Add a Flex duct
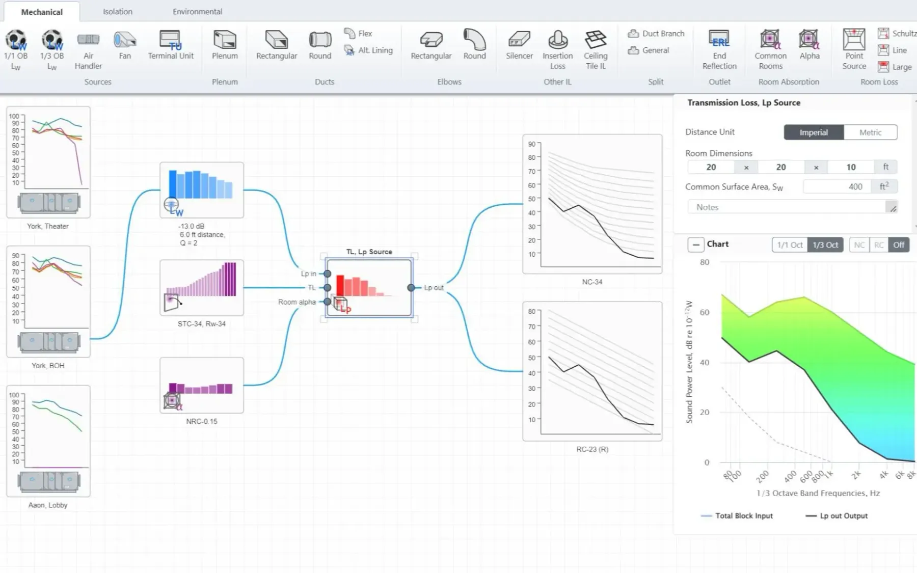Viewport: 917px width, 573px height. click(x=358, y=34)
